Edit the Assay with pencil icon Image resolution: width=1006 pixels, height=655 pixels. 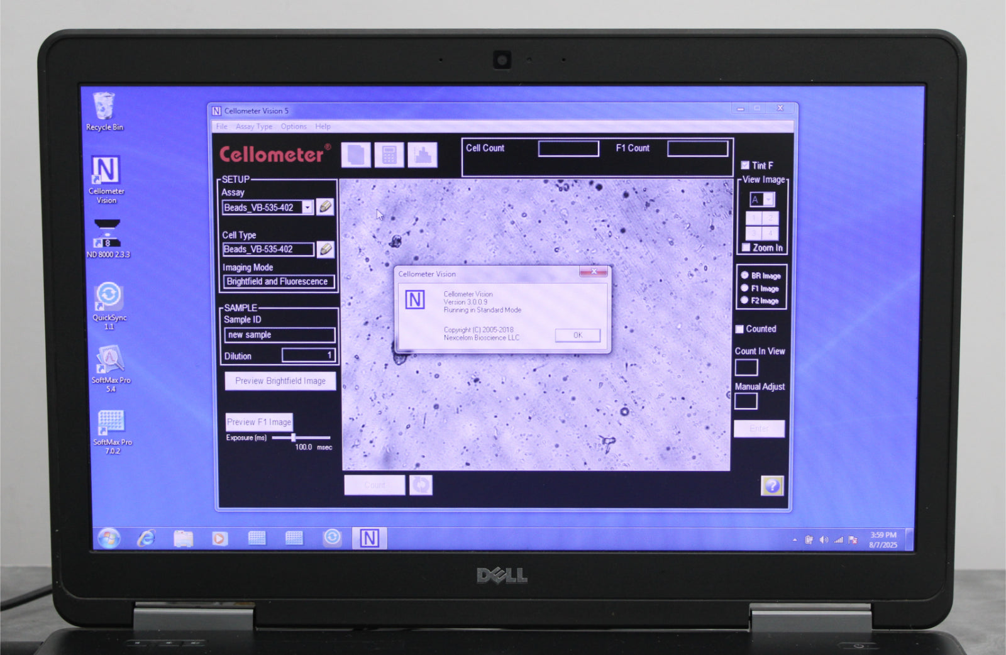[325, 207]
